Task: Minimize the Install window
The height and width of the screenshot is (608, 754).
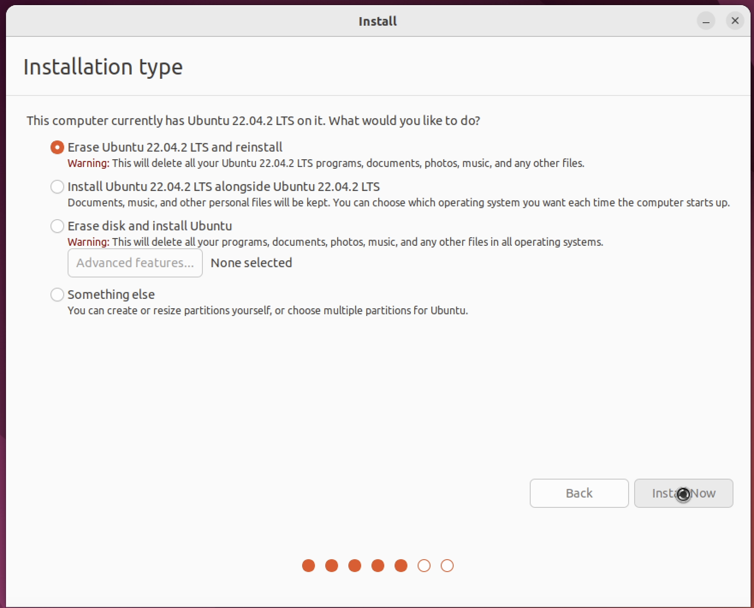Action: 706,21
